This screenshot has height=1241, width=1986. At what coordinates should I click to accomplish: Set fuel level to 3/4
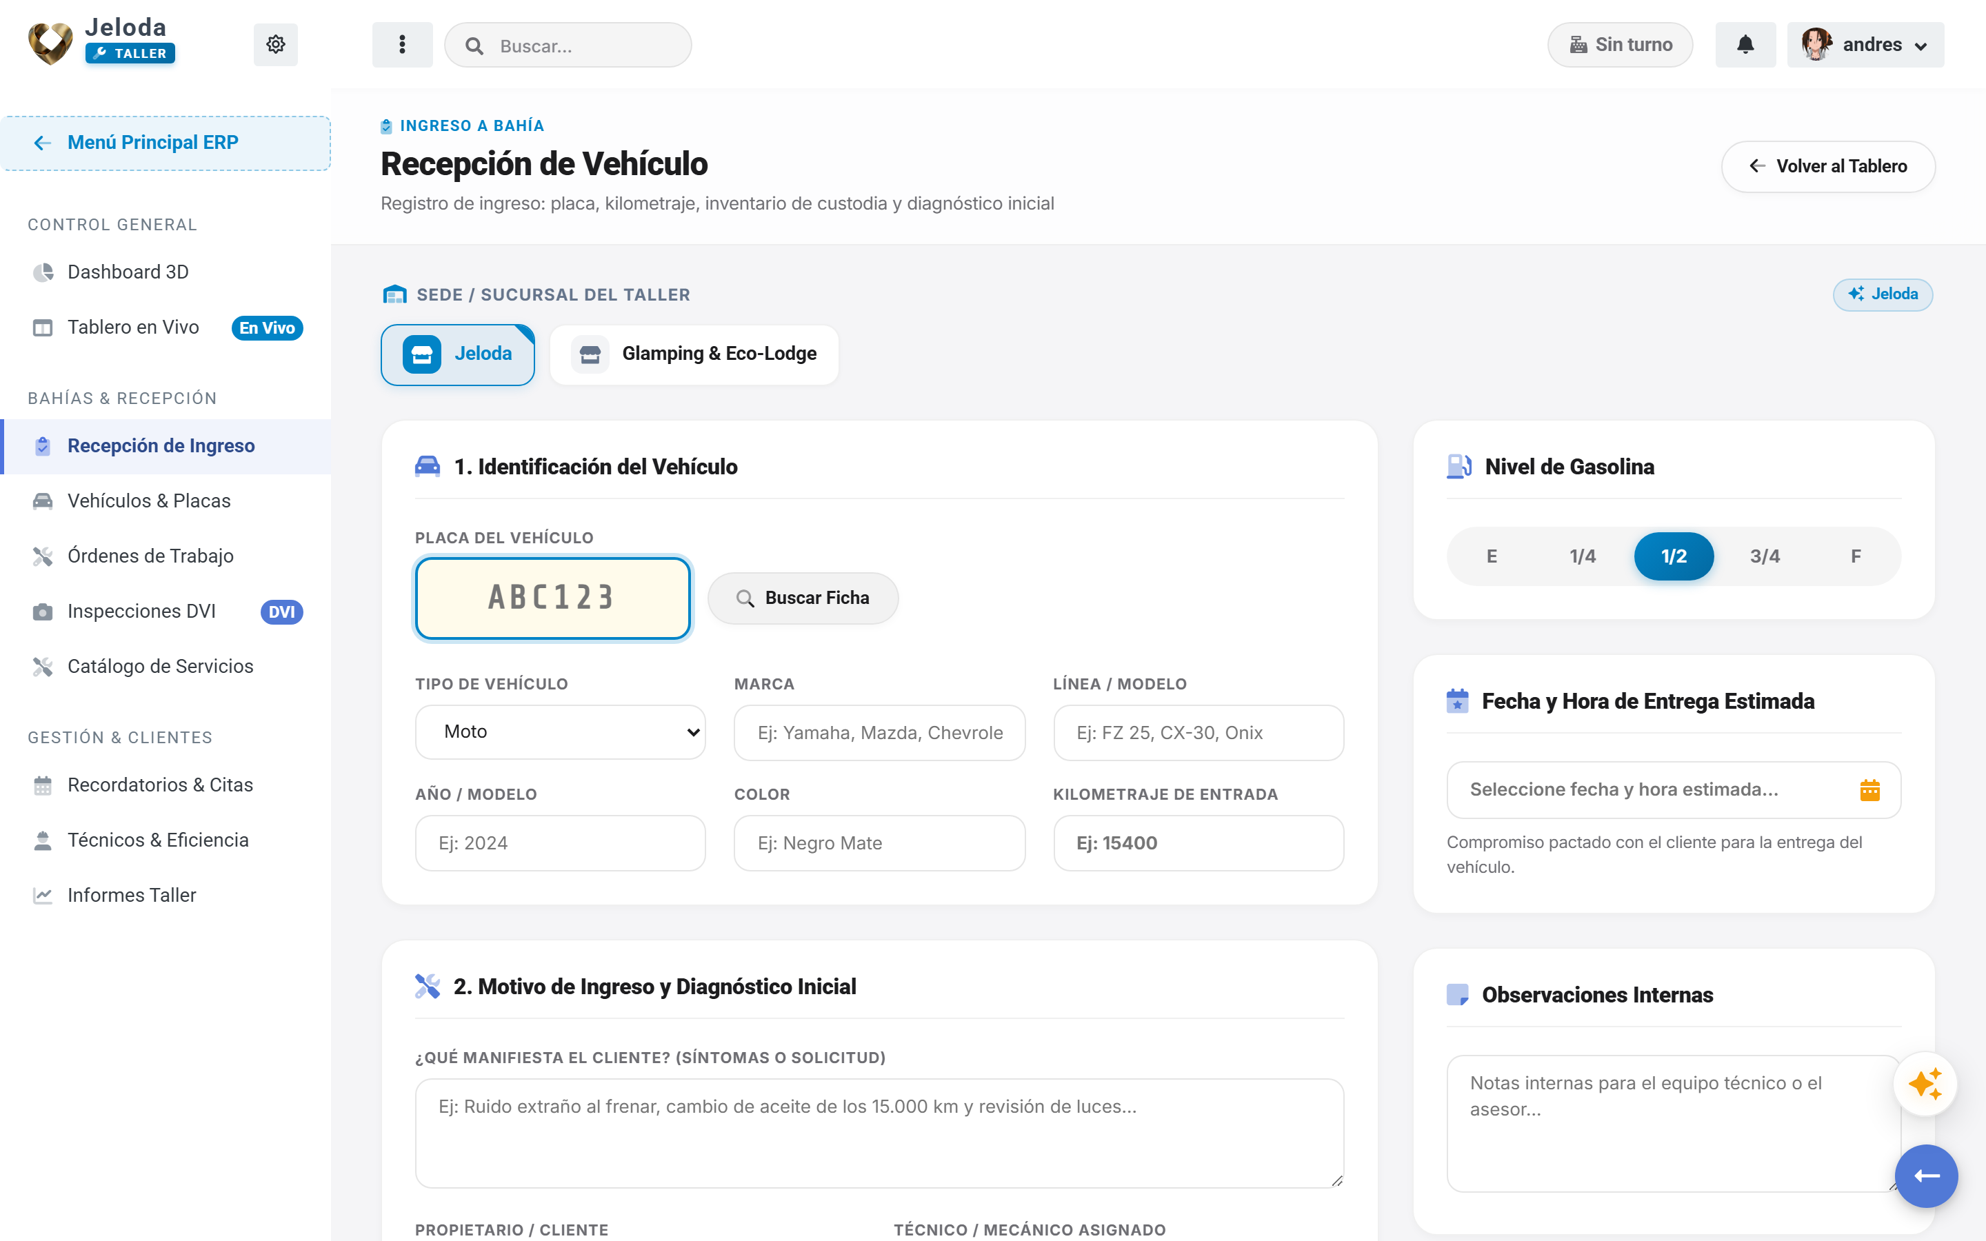tap(1765, 556)
